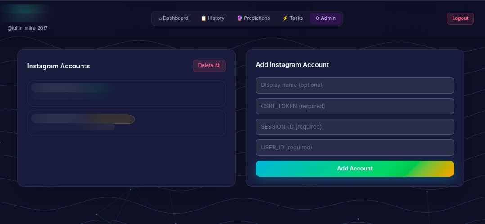This screenshot has height=224, width=485.
Task: Click the Instagram Accounts panel heading
Action: [58, 66]
